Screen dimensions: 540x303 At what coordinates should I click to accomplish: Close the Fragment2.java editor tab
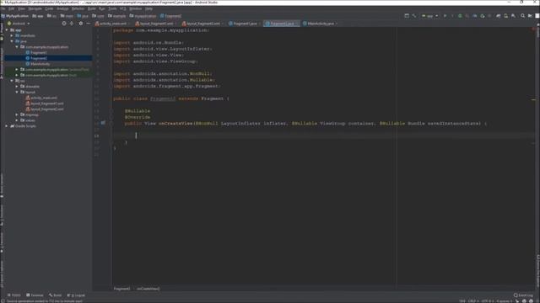(297, 24)
